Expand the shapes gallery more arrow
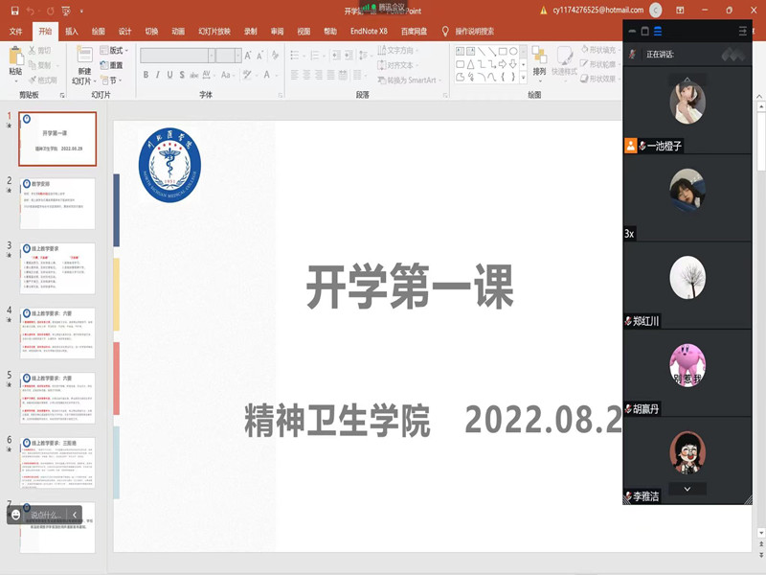Viewport: 766px width, 575px height. [x=523, y=78]
